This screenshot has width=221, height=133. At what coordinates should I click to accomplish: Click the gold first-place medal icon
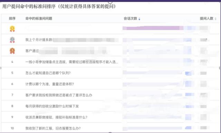tap(12, 29)
